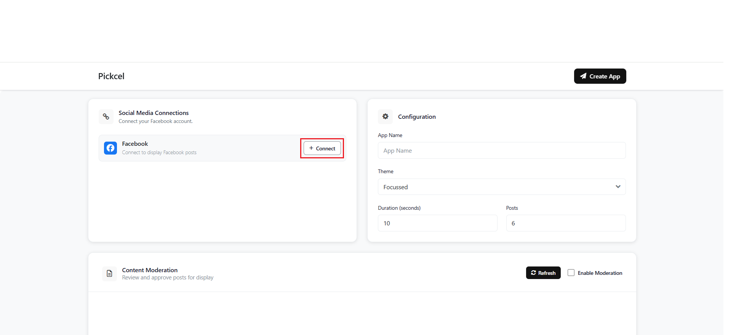This screenshot has width=731, height=335.
Task: Click the Pickcel title in the header
Action: click(111, 76)
